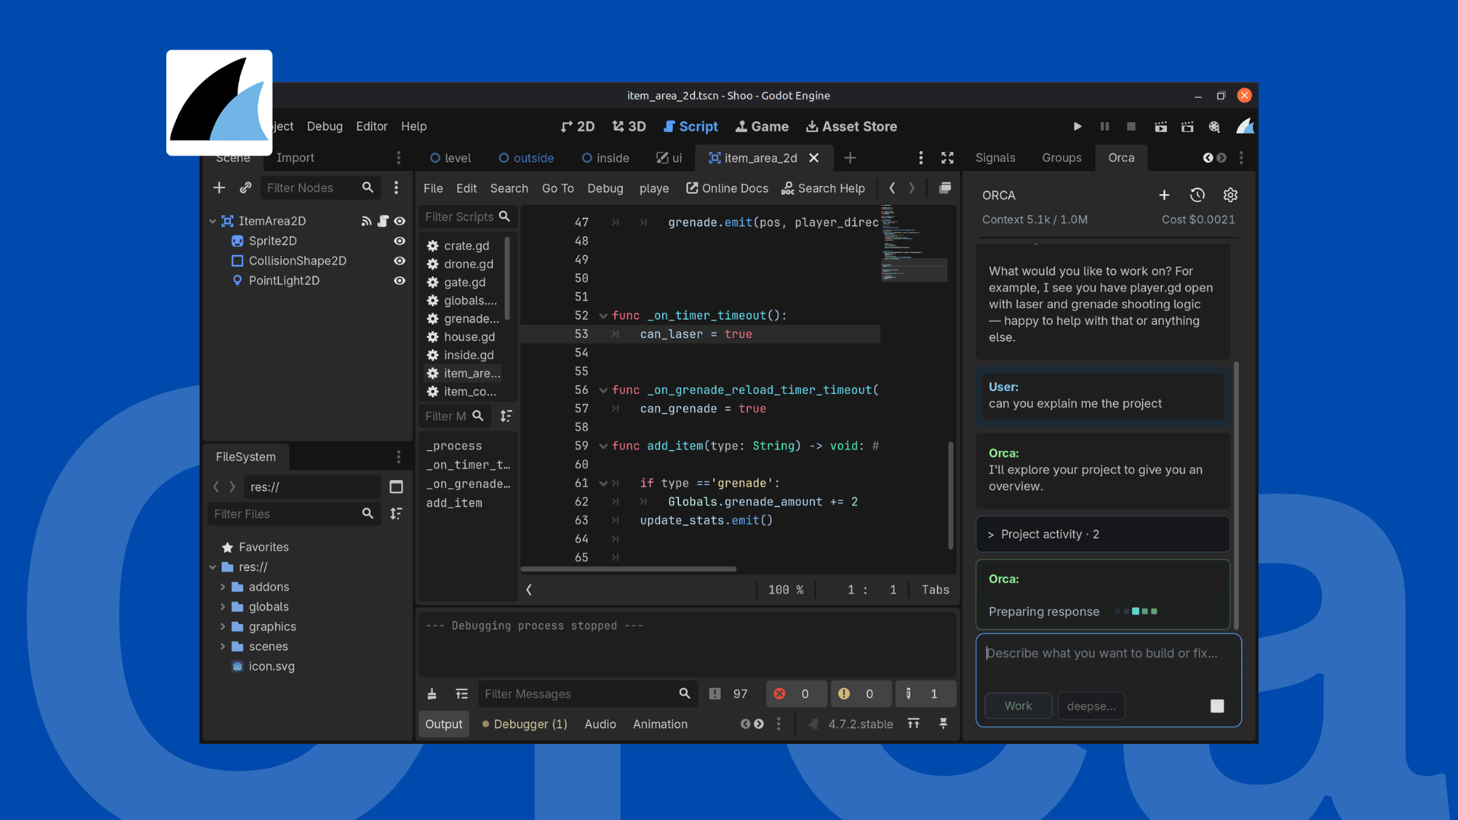Open Asset Store workspace
Image resolution: width=1458 pixels, height=820 pixels.
pyautogui.click(x=851, y=127)
